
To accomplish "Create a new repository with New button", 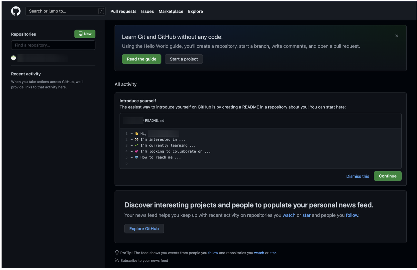I will click(x=85, y=34).
